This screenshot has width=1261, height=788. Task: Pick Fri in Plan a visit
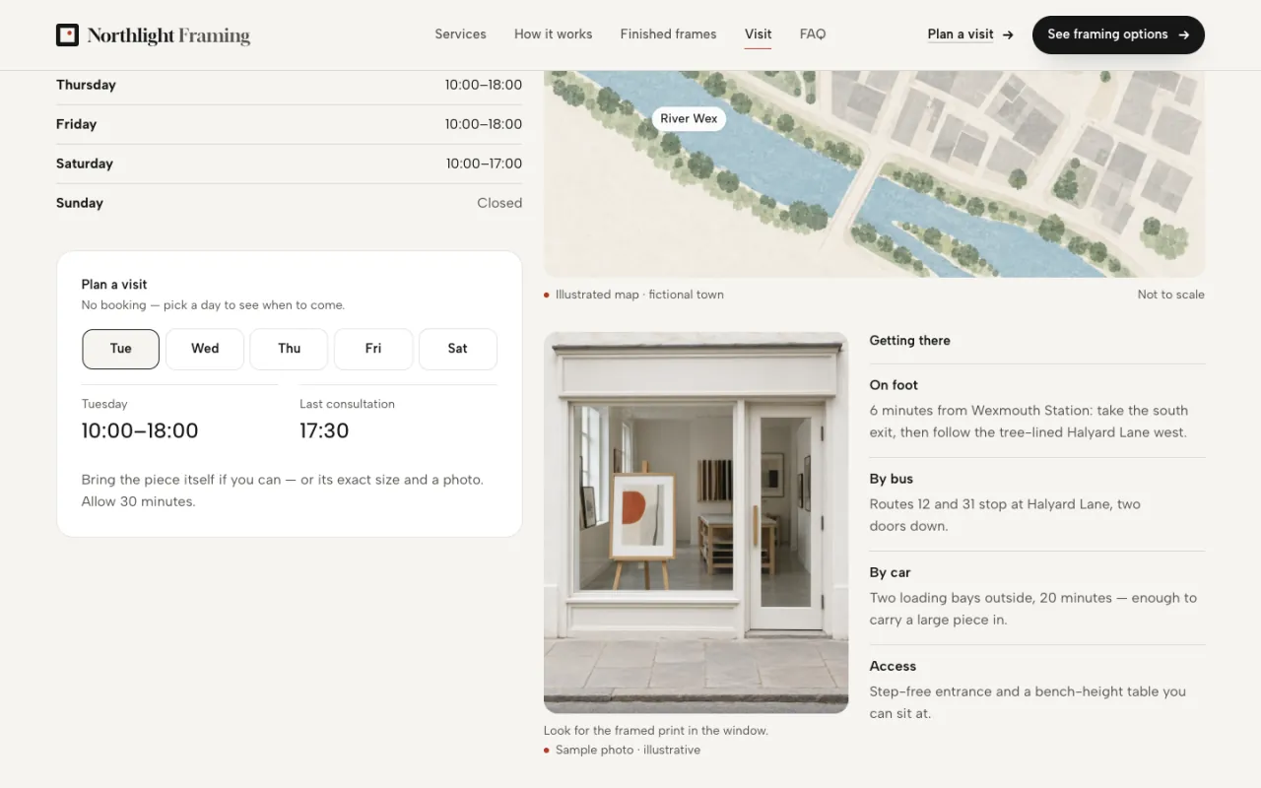point(373,349)
